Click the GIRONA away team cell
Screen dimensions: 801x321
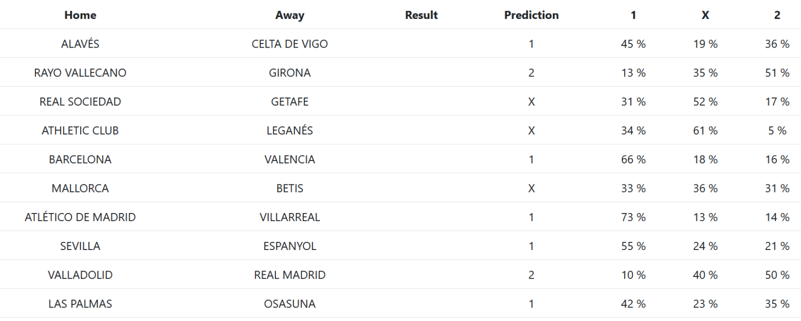(x=289, y=73)
